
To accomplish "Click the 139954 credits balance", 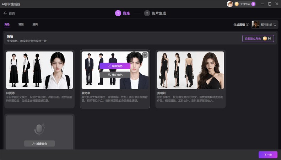I will pos(245,4).
